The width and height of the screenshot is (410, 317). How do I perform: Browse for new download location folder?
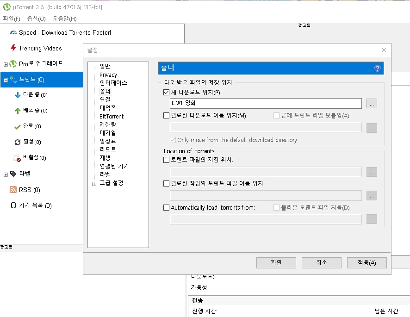(x=372, y=103)
